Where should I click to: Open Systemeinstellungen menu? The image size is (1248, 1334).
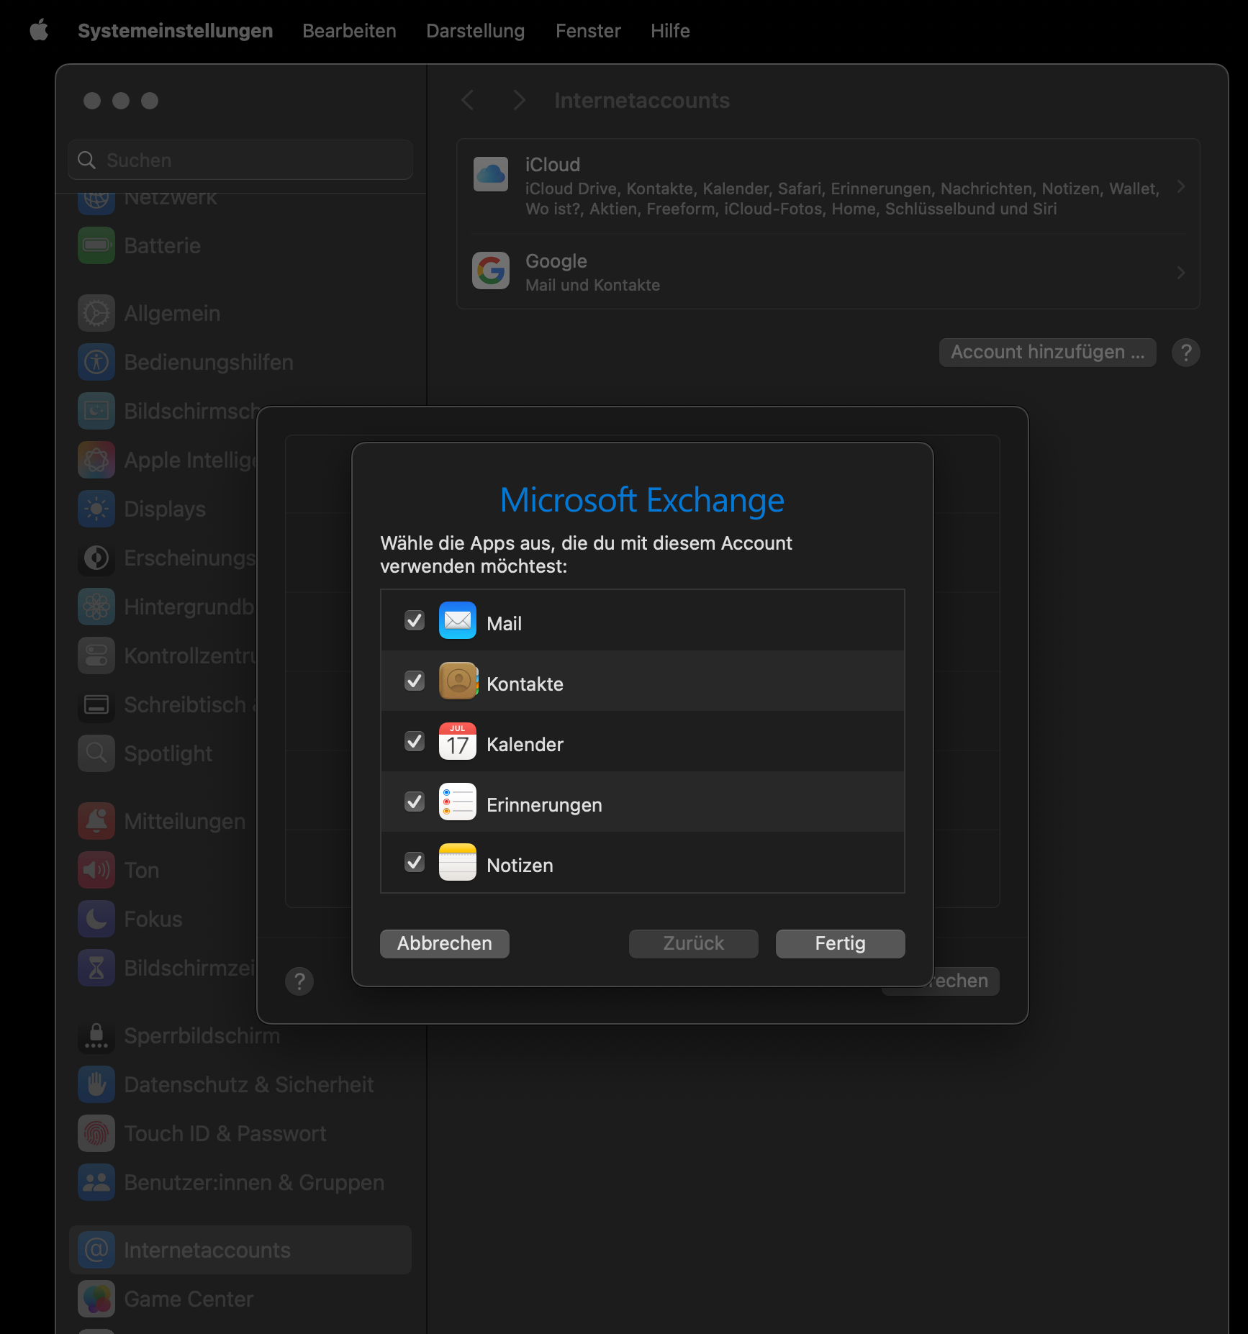[x=175, y=30]
